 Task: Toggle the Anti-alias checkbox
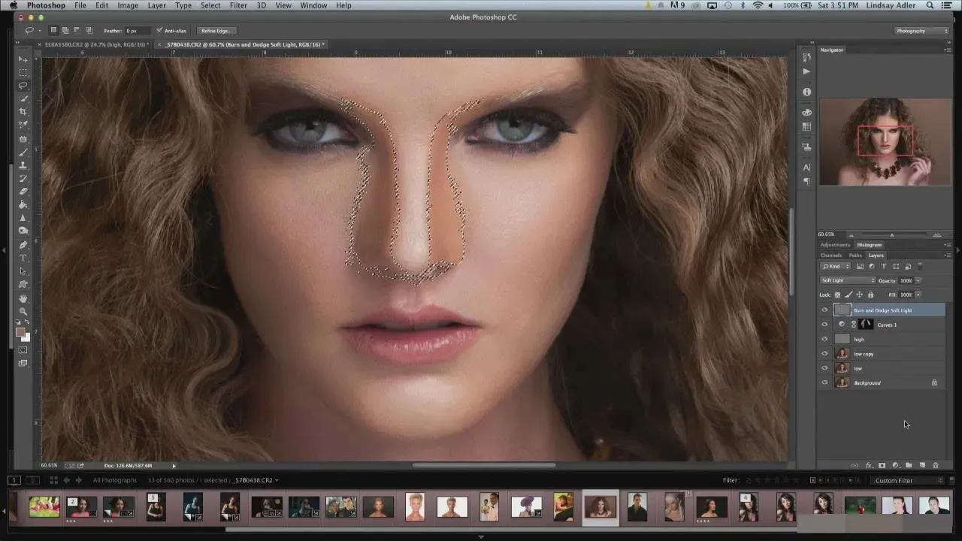(x=159, y=31)
